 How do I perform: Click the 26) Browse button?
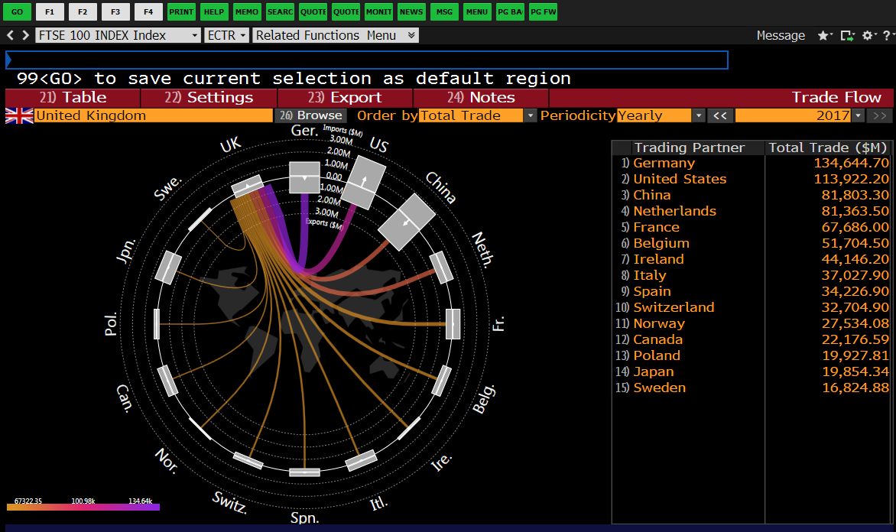[x=310, y=115]
